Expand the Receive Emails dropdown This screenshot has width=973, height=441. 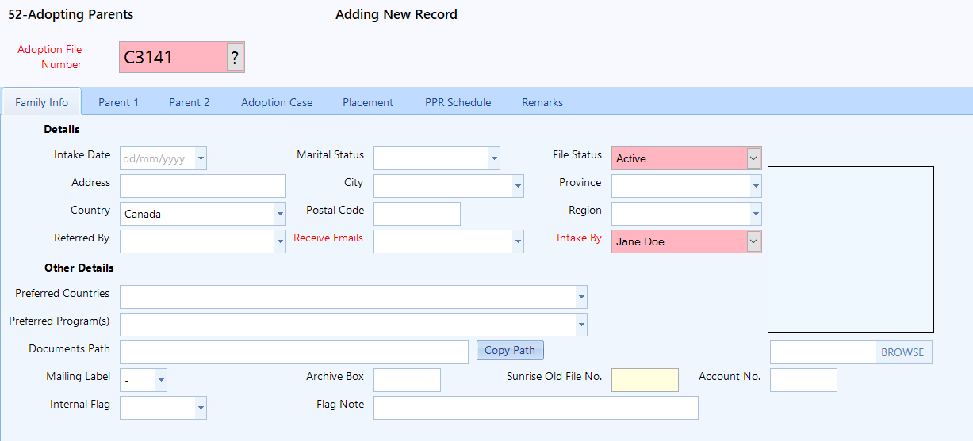click(518, 241)
